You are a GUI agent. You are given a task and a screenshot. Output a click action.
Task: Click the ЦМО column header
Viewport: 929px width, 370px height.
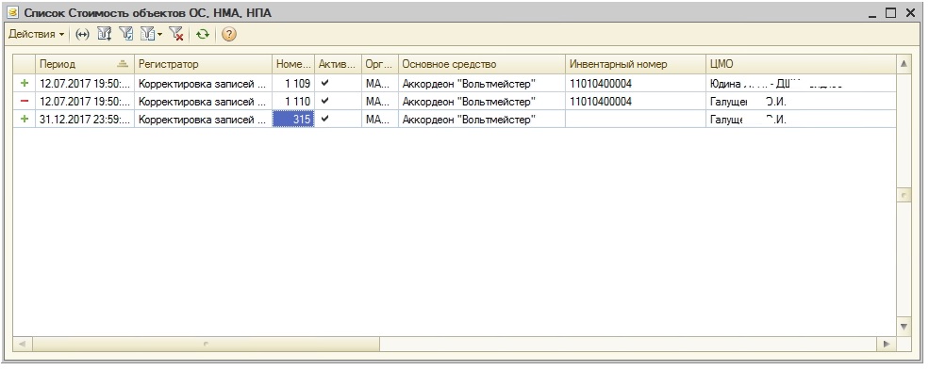coord(801,64)
